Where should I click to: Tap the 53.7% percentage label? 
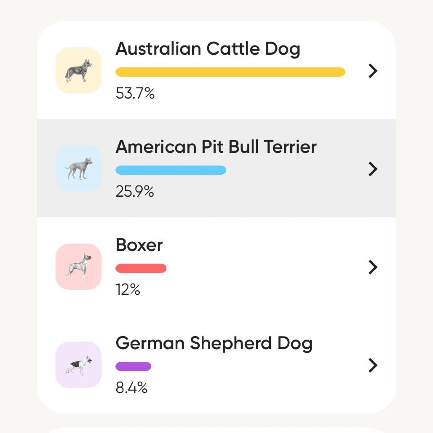(135, 94)
